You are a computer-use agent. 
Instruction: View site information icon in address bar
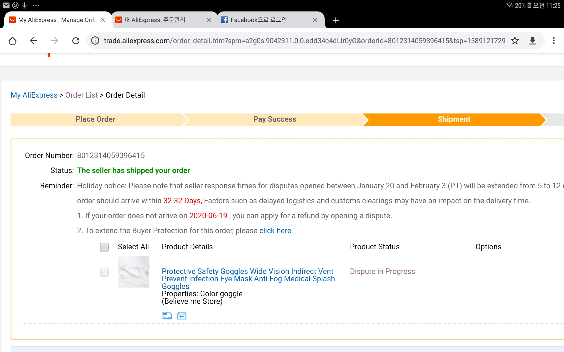(95, 40)
